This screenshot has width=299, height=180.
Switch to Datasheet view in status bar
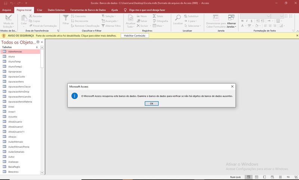256,177
